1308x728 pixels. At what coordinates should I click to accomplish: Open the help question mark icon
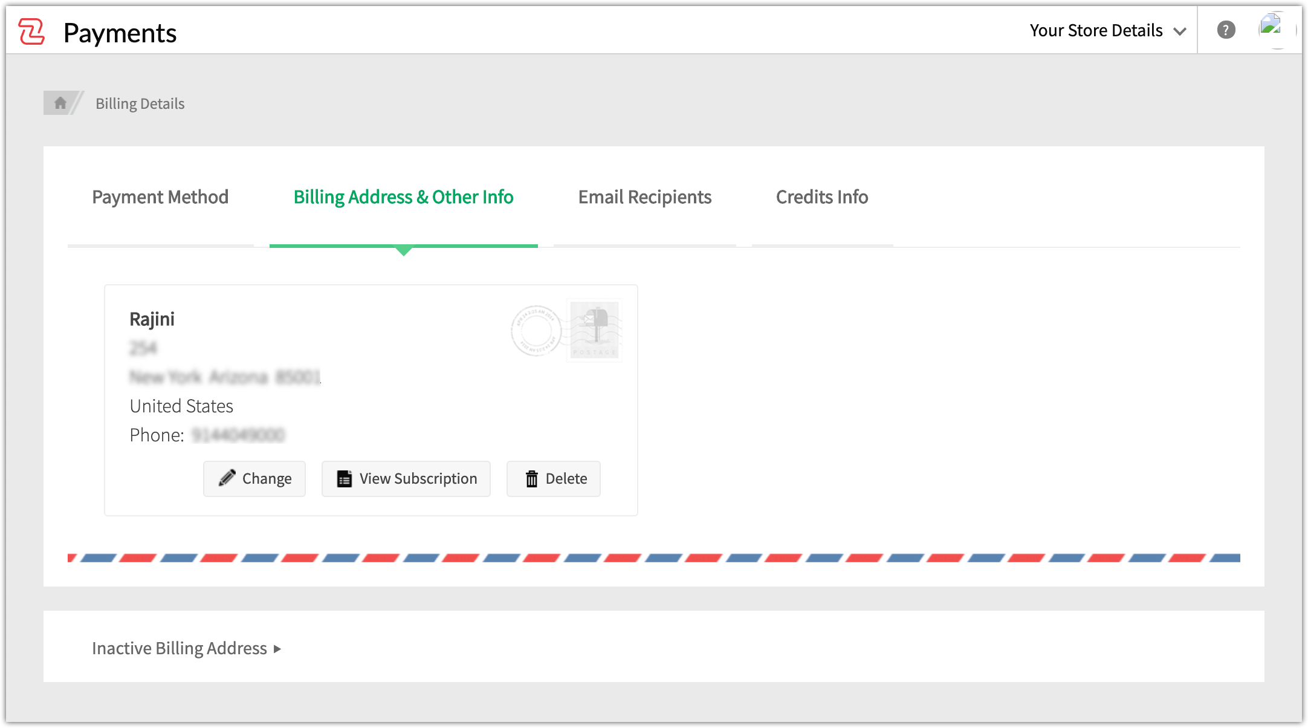(1226, 30)
